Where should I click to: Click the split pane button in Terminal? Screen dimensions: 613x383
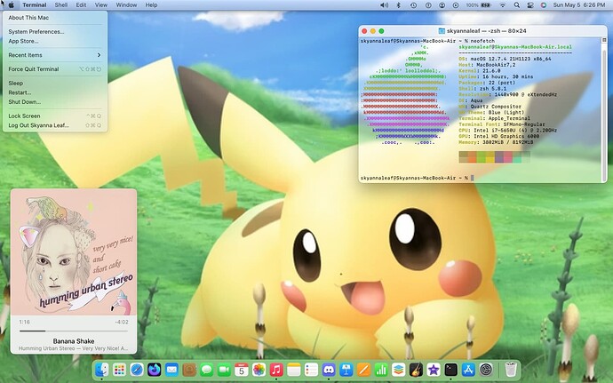click(604, 40)
